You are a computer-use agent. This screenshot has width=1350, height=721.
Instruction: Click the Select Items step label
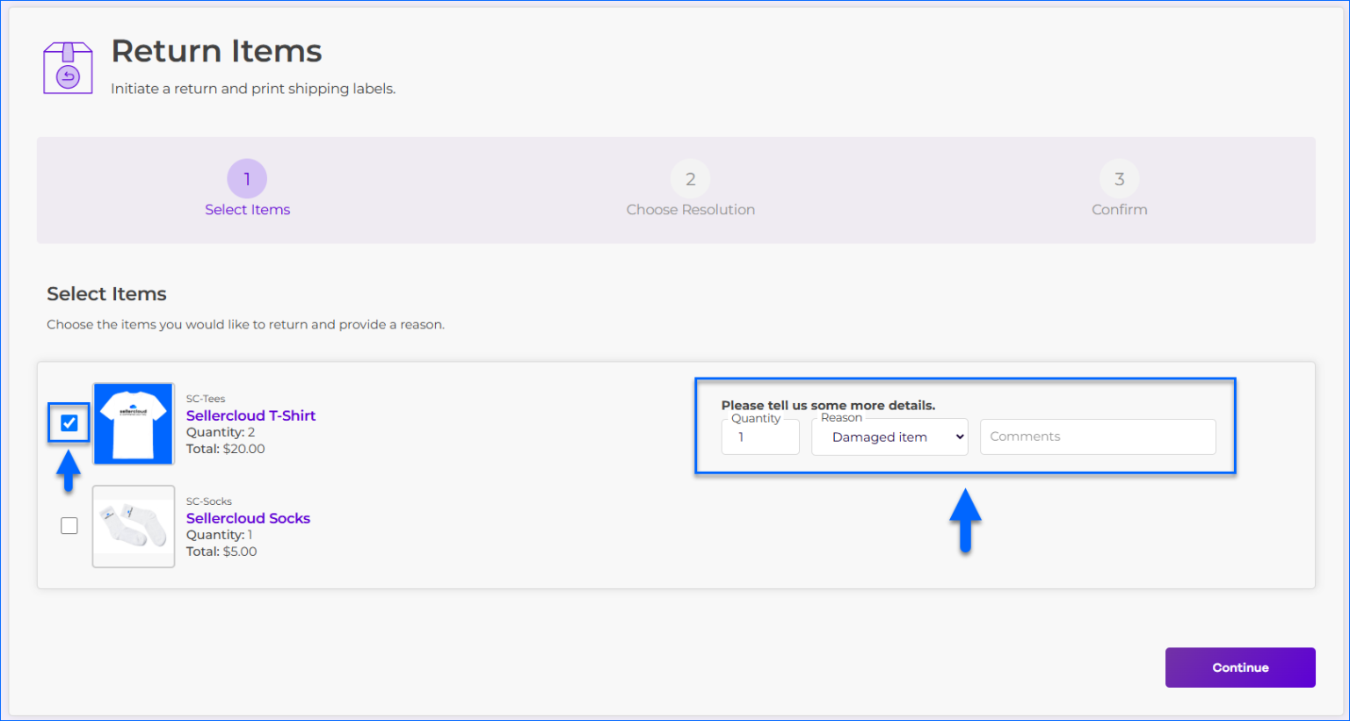[247, 209]
